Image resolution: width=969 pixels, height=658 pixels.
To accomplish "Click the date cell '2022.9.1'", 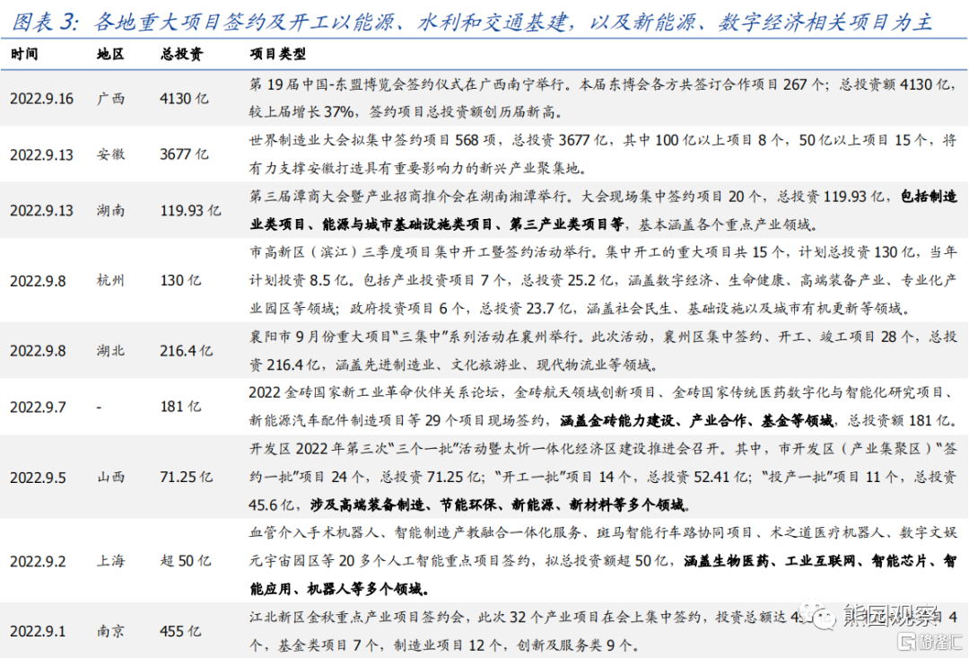I will point(38,631).
